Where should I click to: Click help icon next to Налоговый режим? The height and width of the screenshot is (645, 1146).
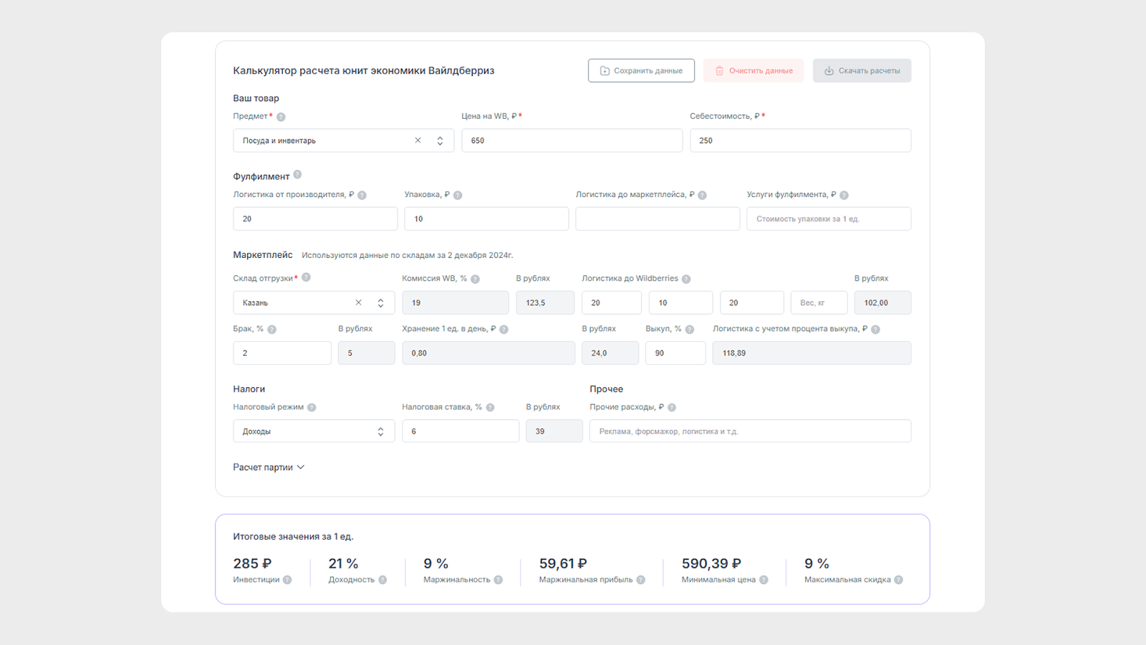pyautogui.click(x=312, y=408)
